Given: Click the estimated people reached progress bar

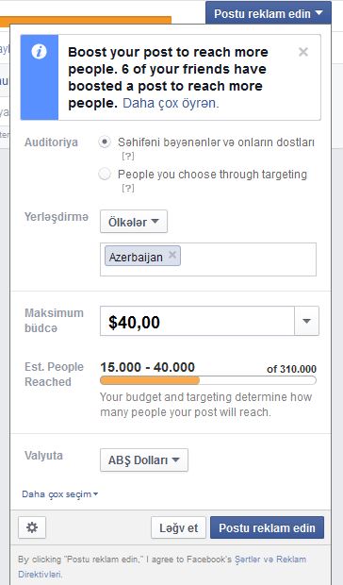Looking at the screenshot, I should [208, 380].
